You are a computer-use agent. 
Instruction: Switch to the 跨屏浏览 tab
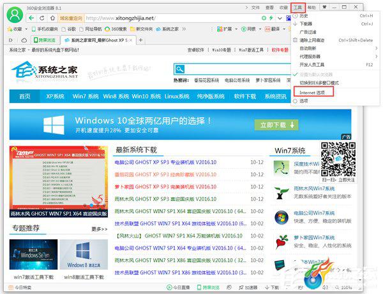tap(45, 40)
